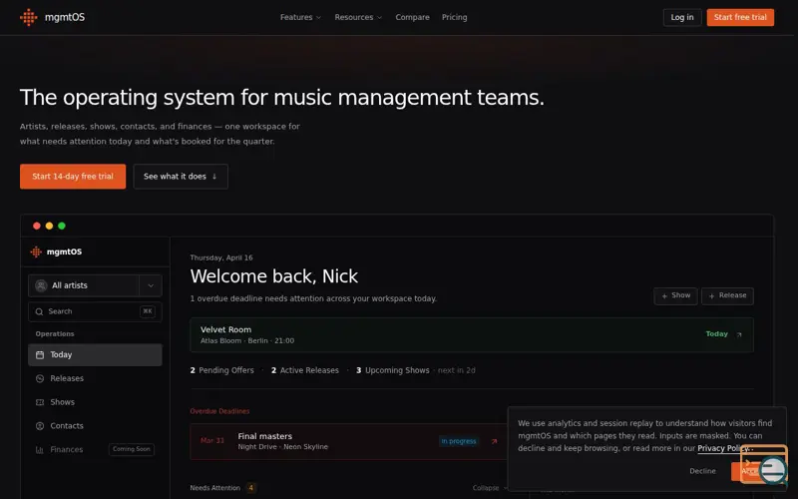Click the Welcome back, Nick heading
The height and width of the screenshot is (499, 798).
point(273,276)
